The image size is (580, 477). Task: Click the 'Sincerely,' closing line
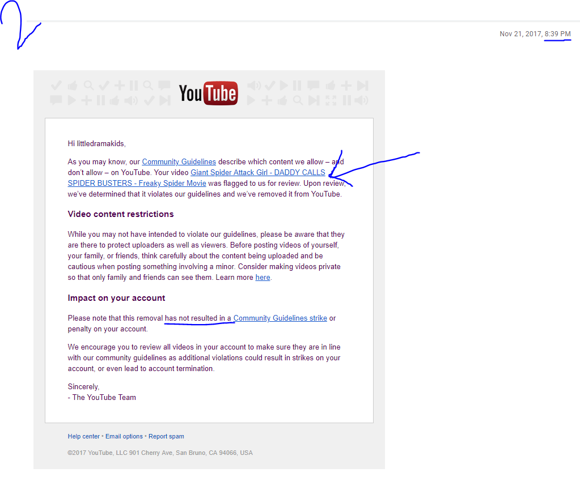point(83,387)
